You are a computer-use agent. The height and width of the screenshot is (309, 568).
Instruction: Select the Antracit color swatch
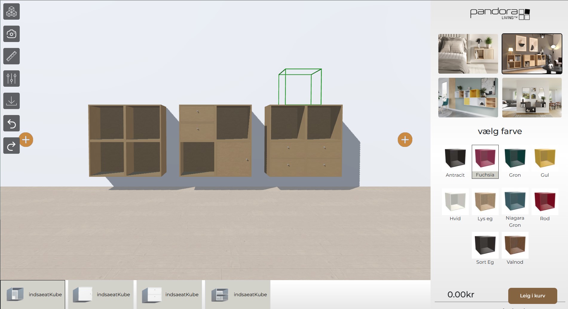[455, 162]
